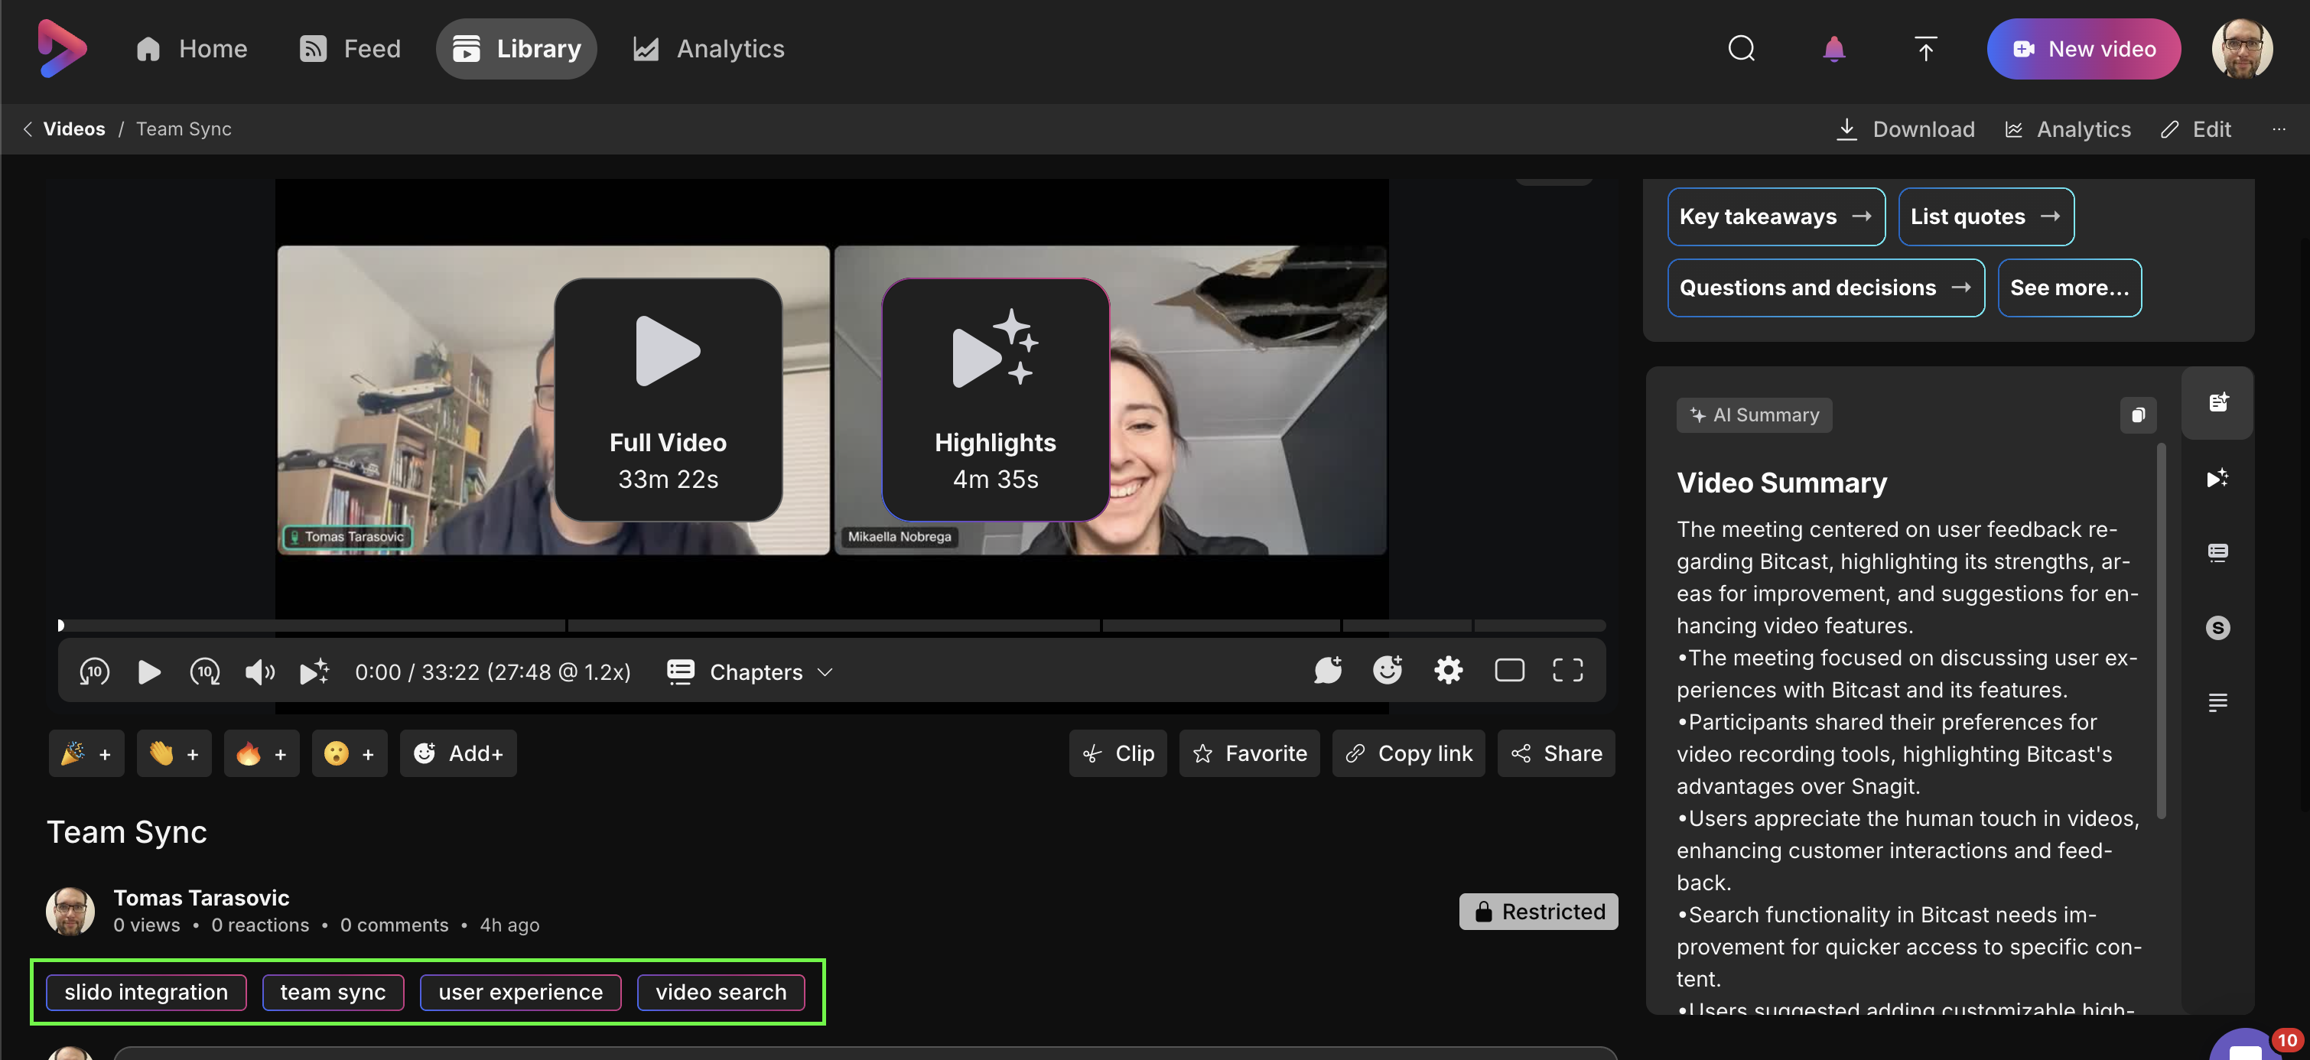Open the search icon in header

[x=1742, y=48]
